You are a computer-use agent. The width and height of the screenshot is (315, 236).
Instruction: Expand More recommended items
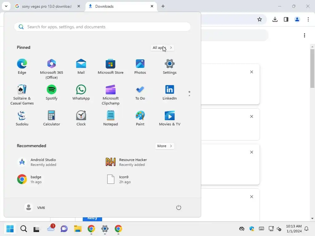[165, 146]
